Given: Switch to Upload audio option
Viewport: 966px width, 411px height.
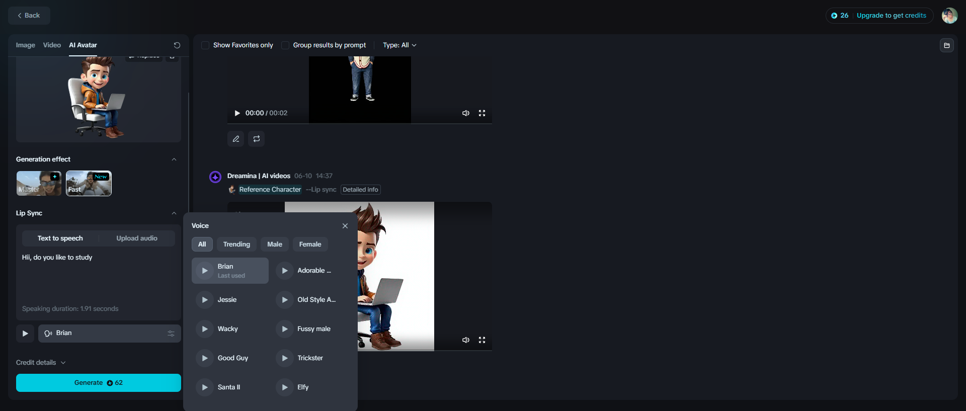Looking at the screenshot, I should (137, 238).
